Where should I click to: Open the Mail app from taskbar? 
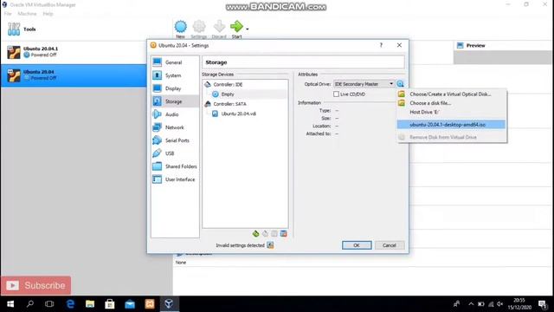tap(130, 304)
